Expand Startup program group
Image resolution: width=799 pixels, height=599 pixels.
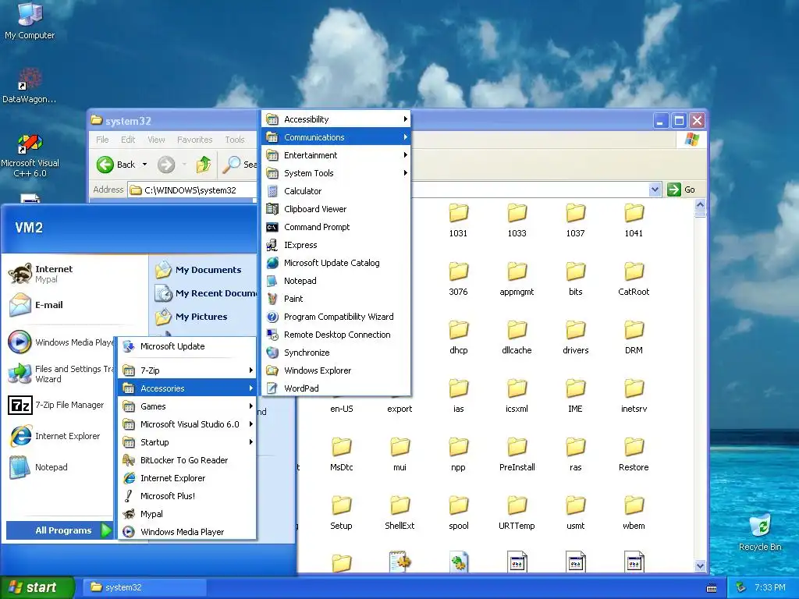coord(187,442)
